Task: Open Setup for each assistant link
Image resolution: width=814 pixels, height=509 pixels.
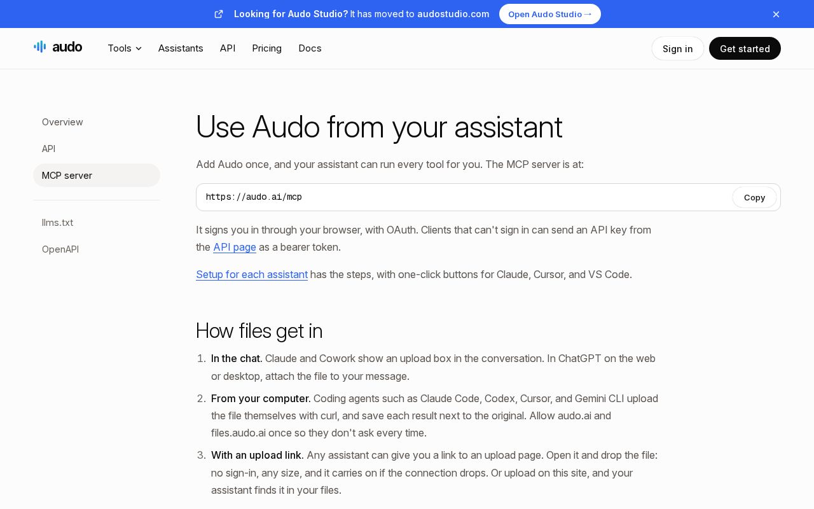Action: tap(252, 274)
